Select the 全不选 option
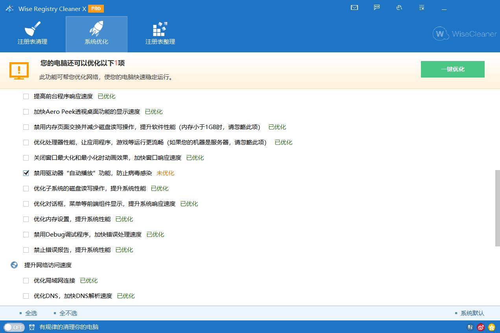This screenshot has width=500, height=333. tap(68, 313)
